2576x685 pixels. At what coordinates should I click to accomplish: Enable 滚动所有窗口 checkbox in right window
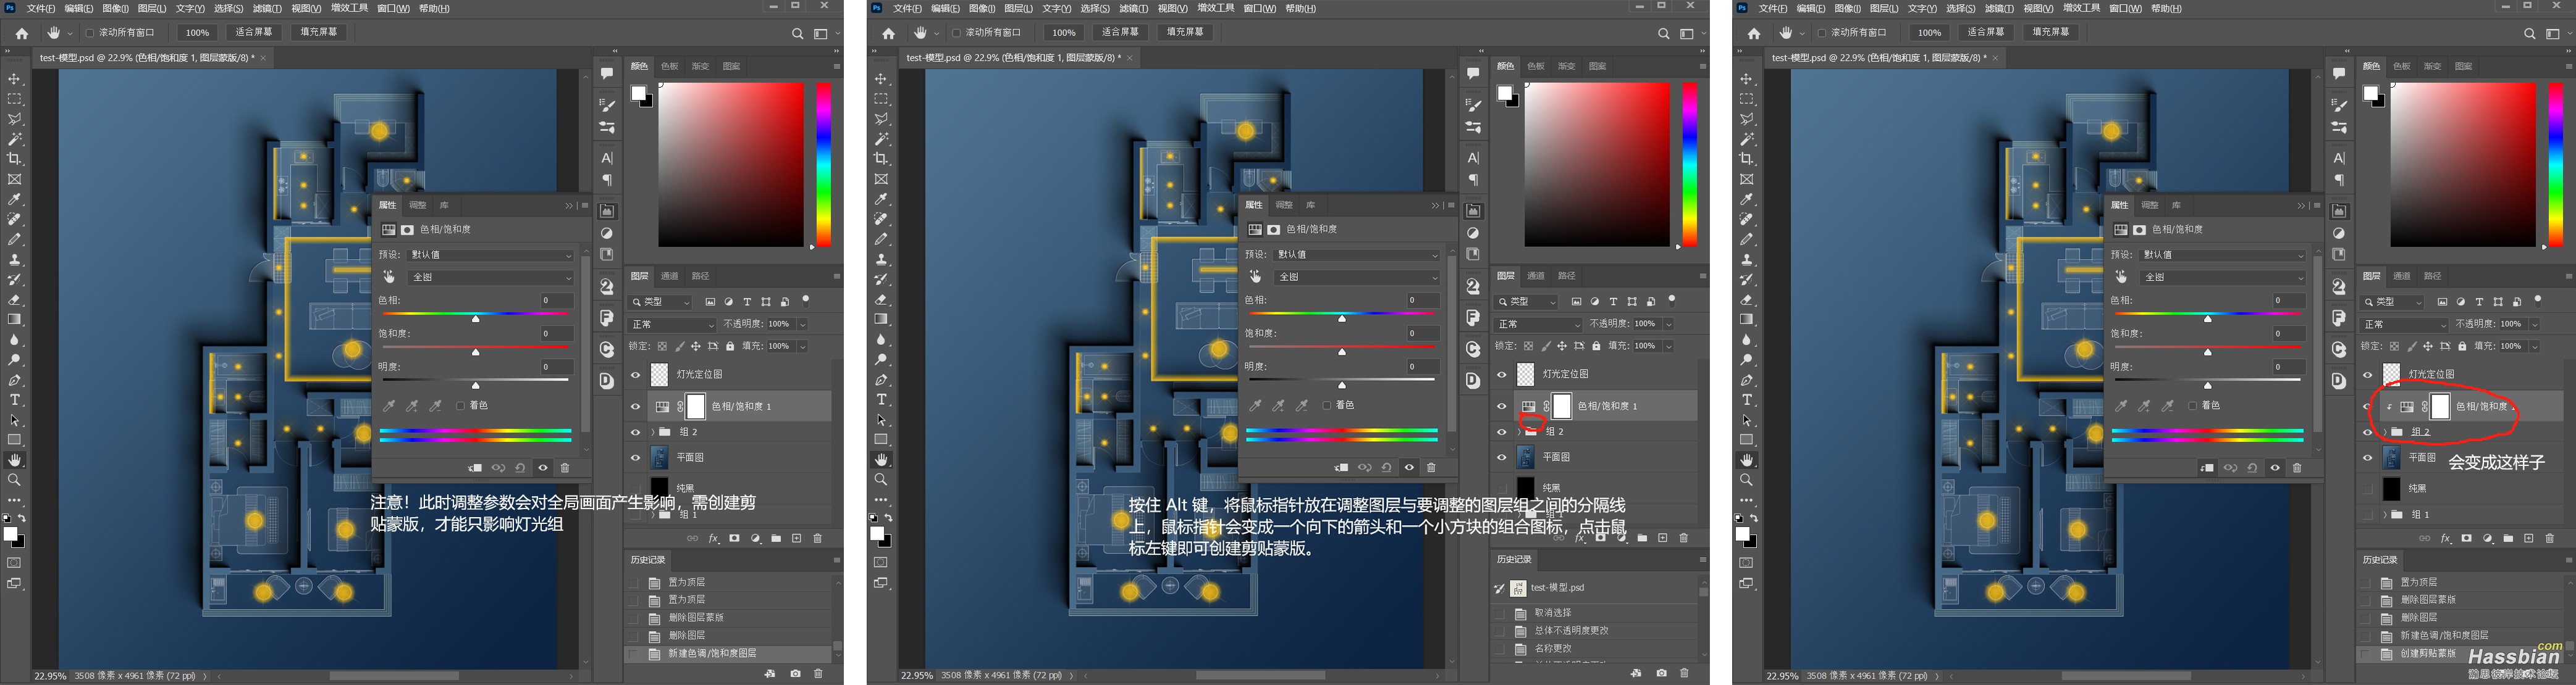coord(1821,33)
